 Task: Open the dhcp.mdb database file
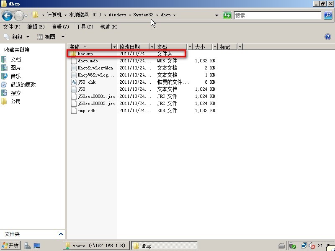[x=87, y=61]
